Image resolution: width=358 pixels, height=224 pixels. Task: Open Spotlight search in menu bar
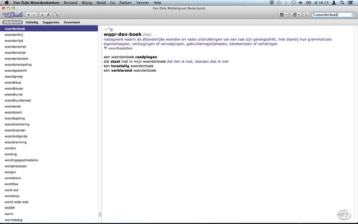pyautogui.click(x=342, y=3)
